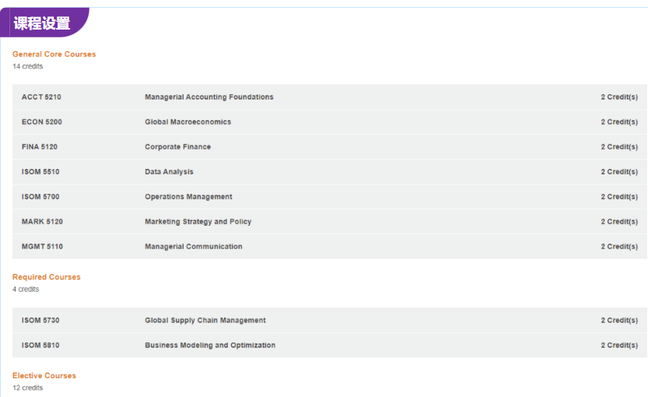
Task: Open Global Macroeconomics course
Action: pyautogui.click(x=187, y=122)
